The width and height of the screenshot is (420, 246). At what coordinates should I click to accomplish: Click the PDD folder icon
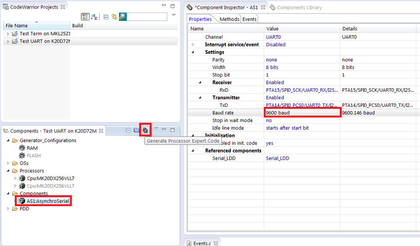pyautogui.click(x=15, y=209)
